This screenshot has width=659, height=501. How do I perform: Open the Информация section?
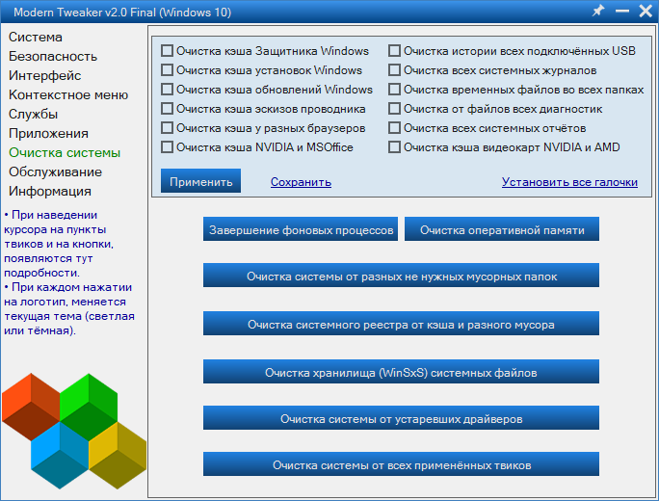(50, 191)
